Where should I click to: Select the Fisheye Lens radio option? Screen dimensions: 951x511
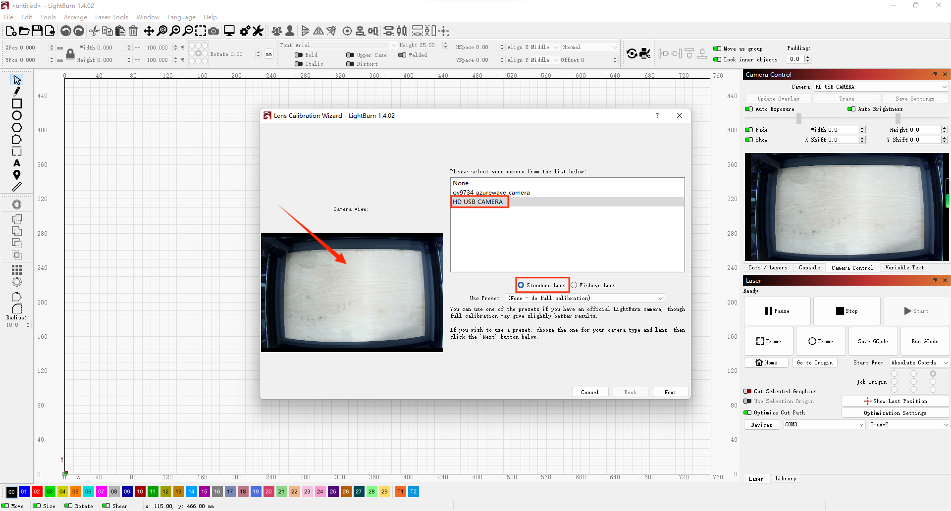point(574,285)
